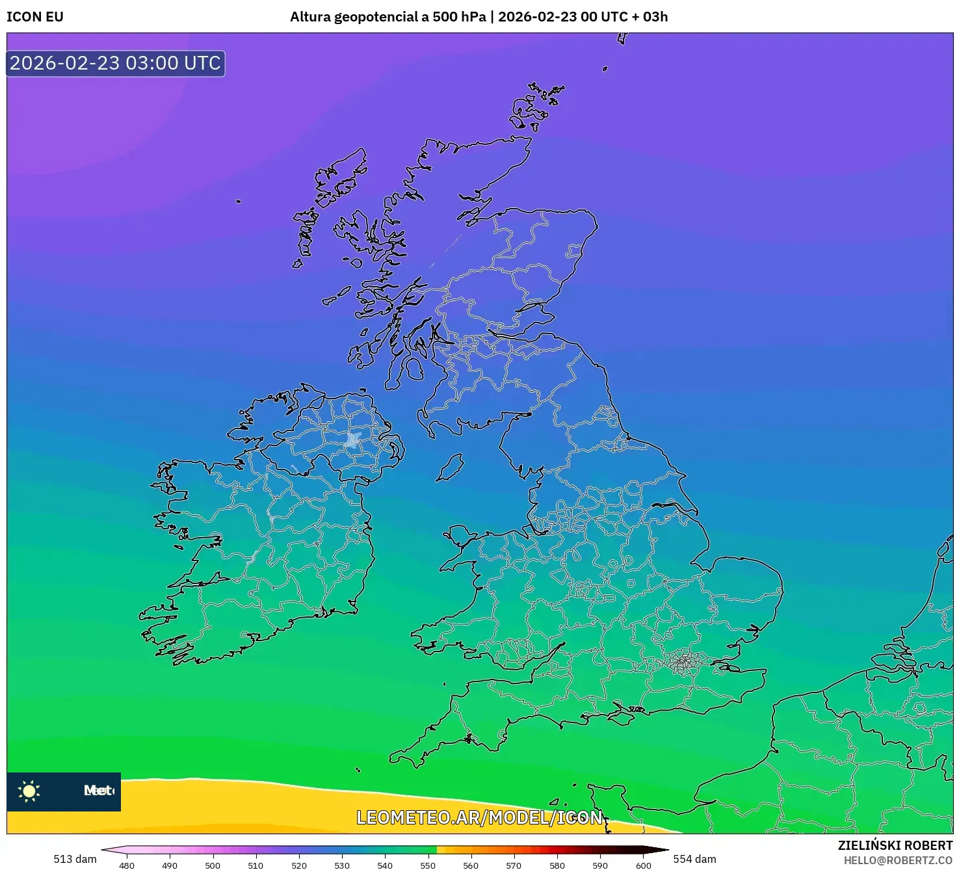Click the ZIELIŃSKI ROBERT author name
This screenshot has width=959, height=870.
click(895, 845)
